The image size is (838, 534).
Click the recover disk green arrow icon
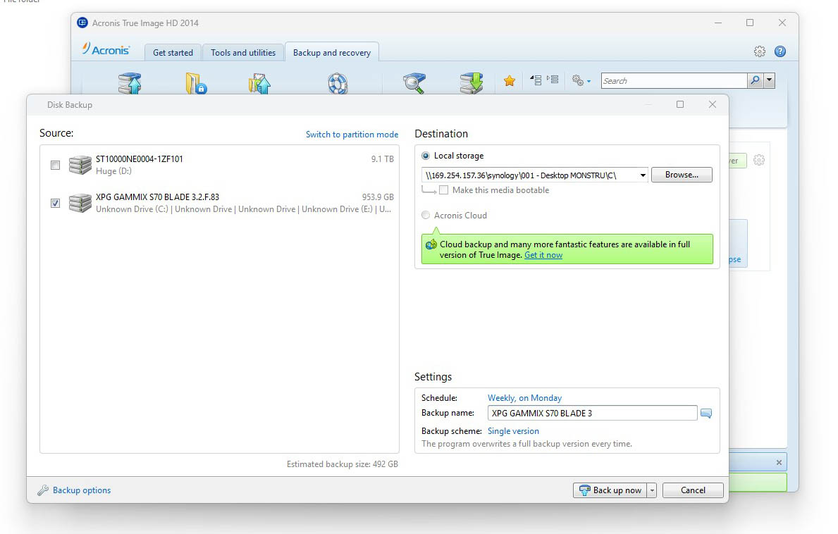point(472,83)
